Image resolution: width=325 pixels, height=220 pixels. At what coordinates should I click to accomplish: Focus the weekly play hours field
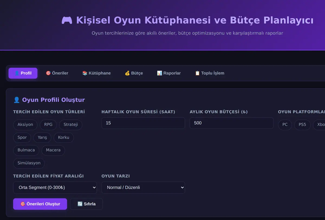coord(143,123)
